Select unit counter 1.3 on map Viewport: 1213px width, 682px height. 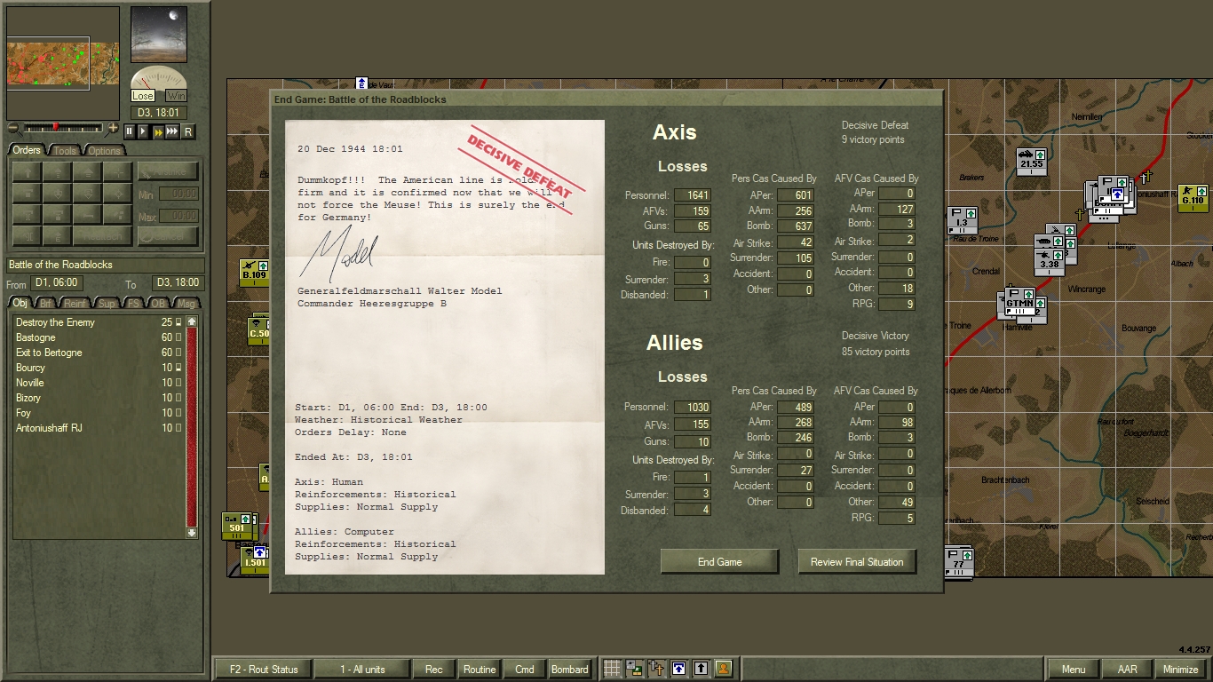pyautogui.click(x=962, y=221)
